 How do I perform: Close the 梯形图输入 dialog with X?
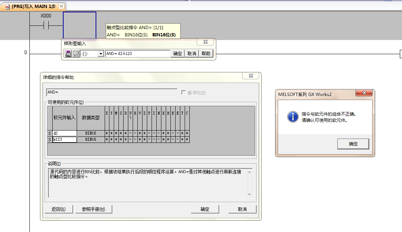click(205, 42)
